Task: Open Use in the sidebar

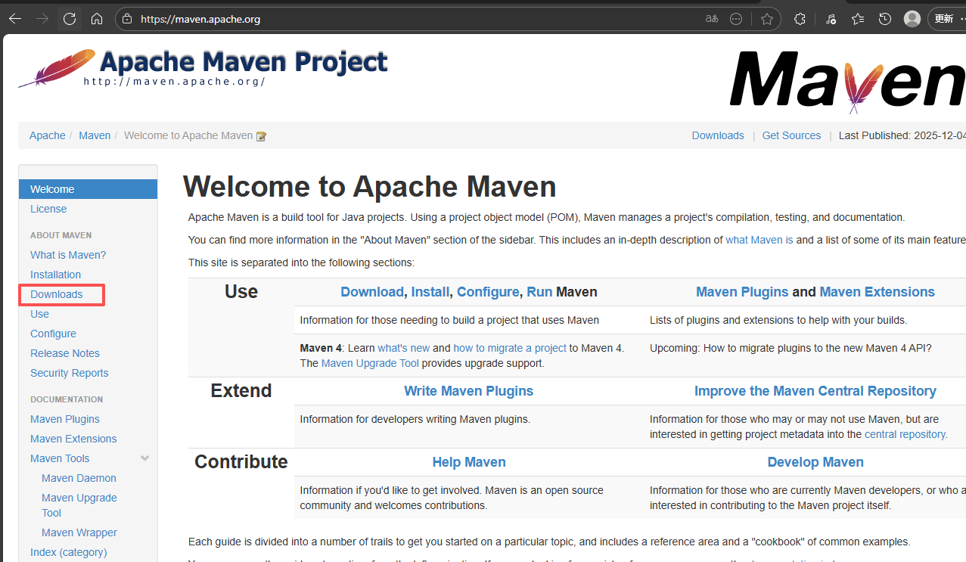Action: pos(39,314)
